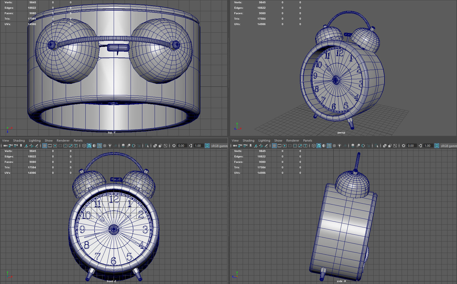Click the 'persp' viewport camera label
This screenshot has width=457, height=284.
341,133
